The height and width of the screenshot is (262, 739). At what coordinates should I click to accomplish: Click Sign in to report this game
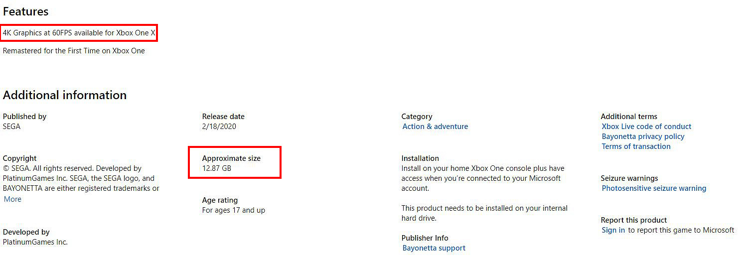[x=613, y=230]
